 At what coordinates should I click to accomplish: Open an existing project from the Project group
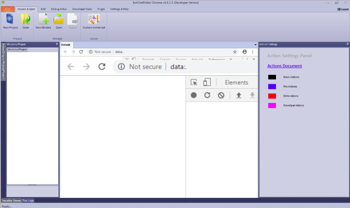[x=26, y=20]
